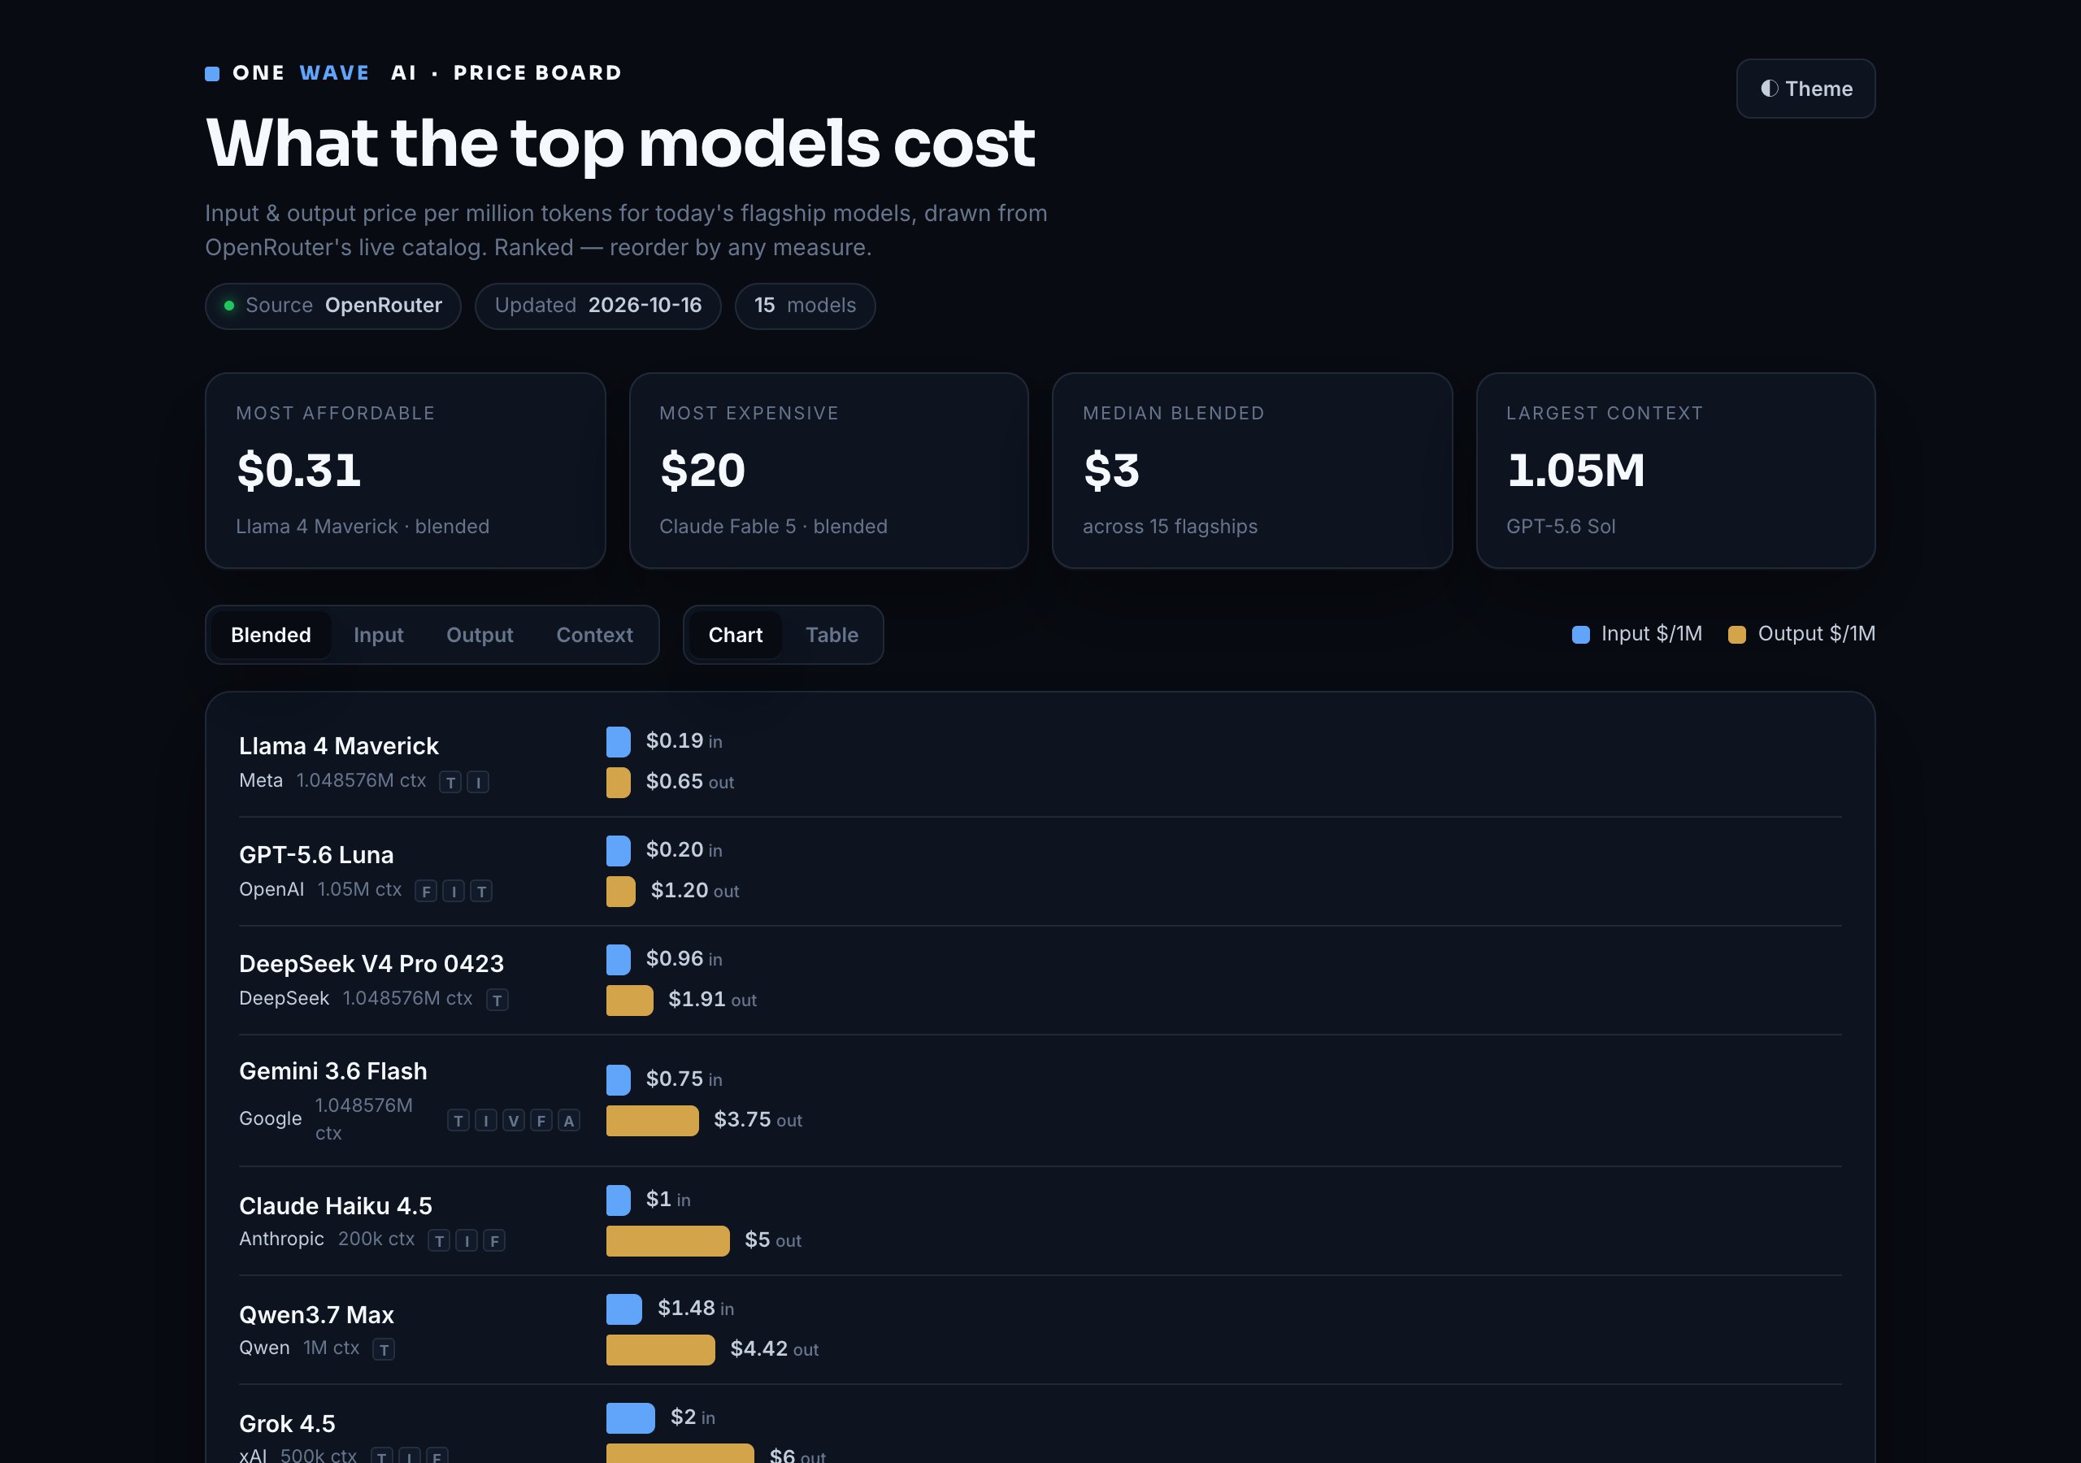The width and height of the screenshot is (2081, 1463).
Task: Click the Updated 2026-10-16 pill
Action: 597,306
